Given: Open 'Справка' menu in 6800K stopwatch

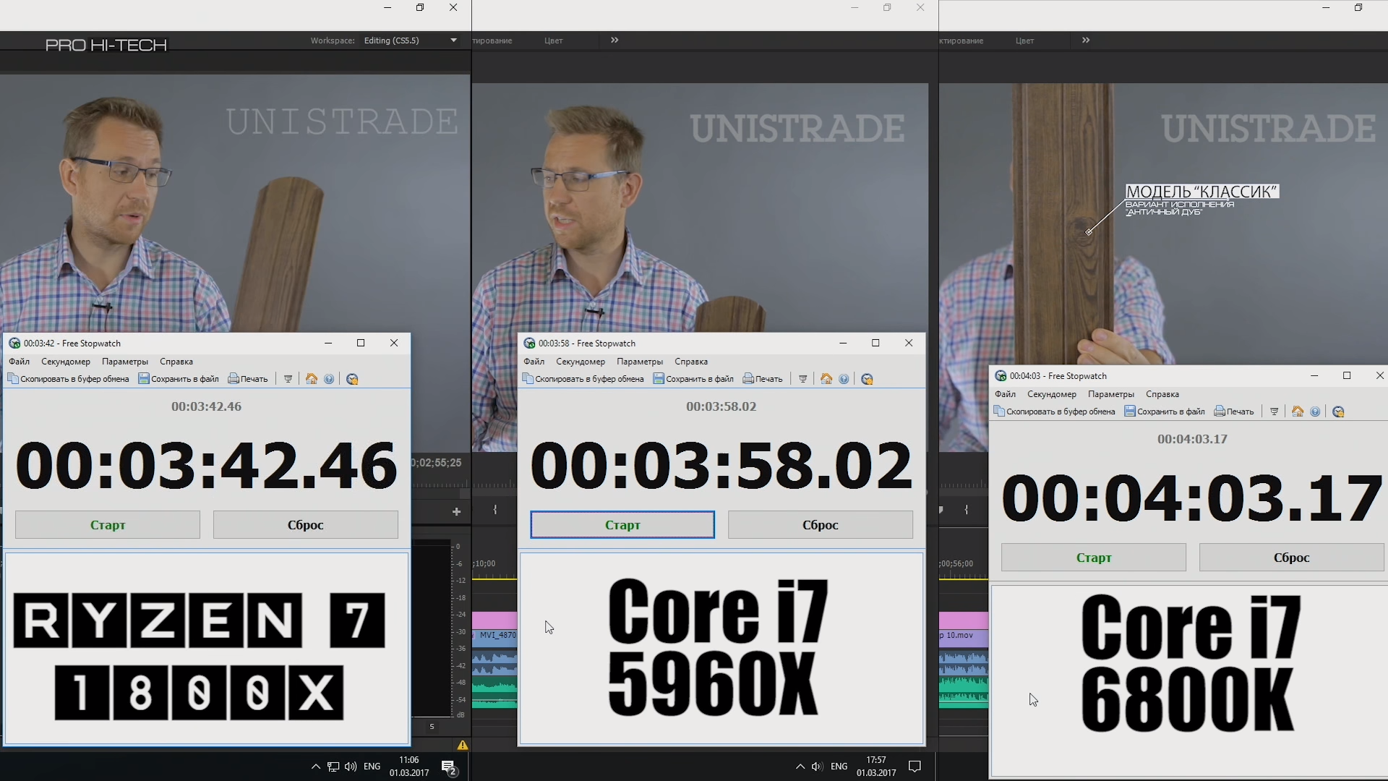Looking at the screenshot, I should (x=1162, y=394).
